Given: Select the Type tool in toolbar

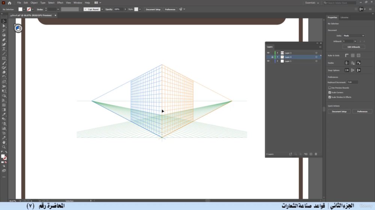Looking at the screenshot, I should click(4, 49).
